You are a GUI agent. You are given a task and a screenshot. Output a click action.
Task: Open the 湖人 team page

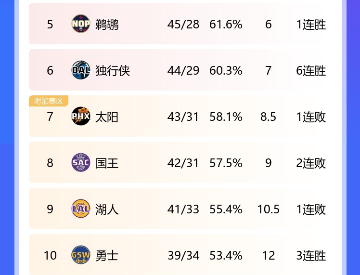click(107, 209)
